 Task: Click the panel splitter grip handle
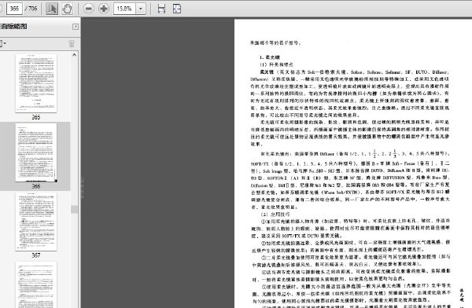tap(81, 188)
